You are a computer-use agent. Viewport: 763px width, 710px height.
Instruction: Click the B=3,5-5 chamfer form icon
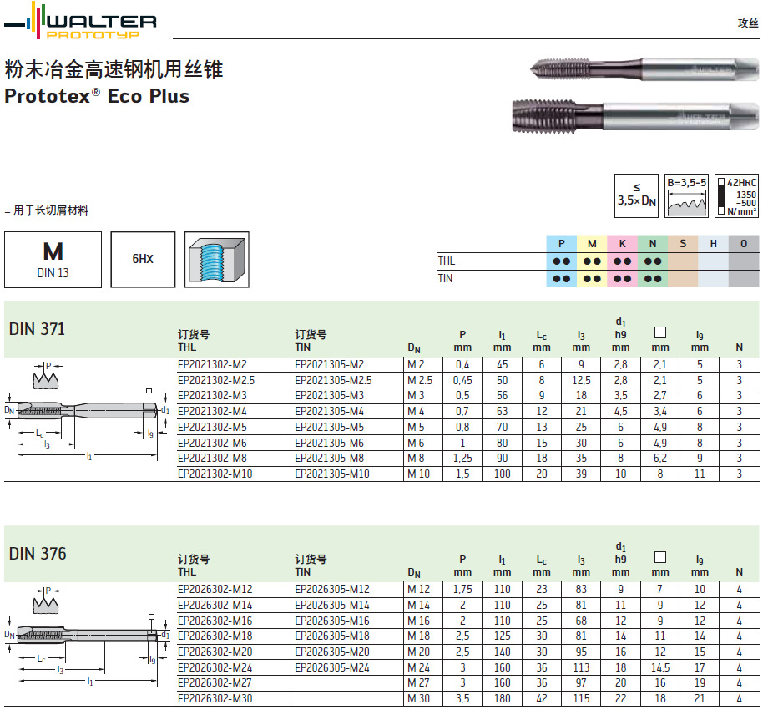pyautogui.click(x=686, y=195)
